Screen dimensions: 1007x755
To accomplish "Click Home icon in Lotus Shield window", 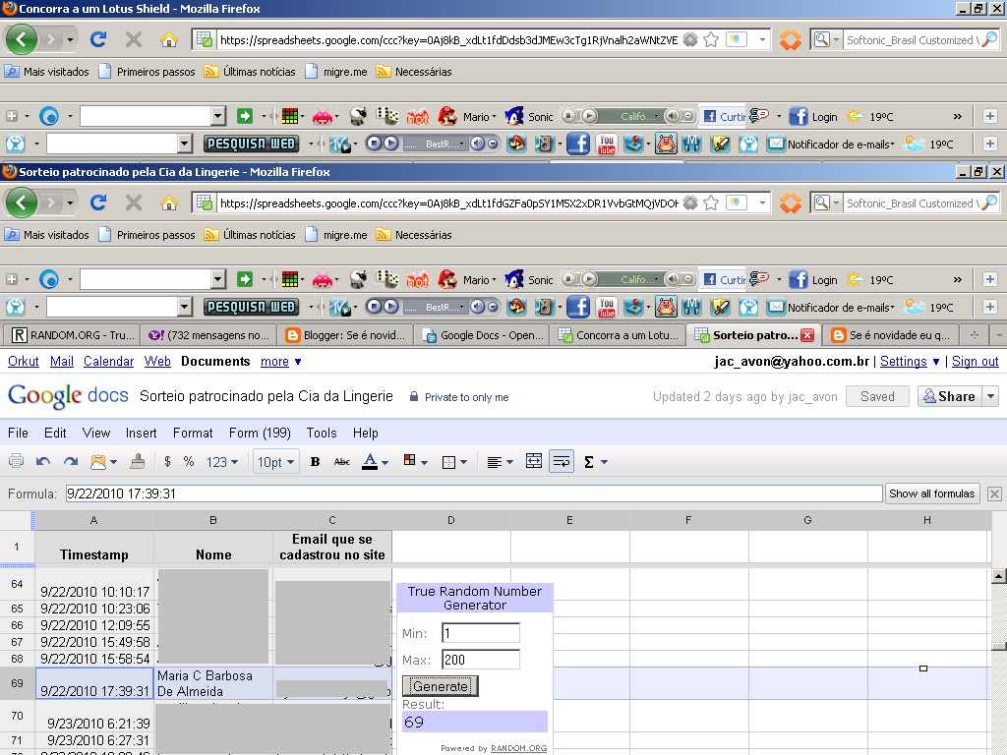I will [x=169, y=39].
